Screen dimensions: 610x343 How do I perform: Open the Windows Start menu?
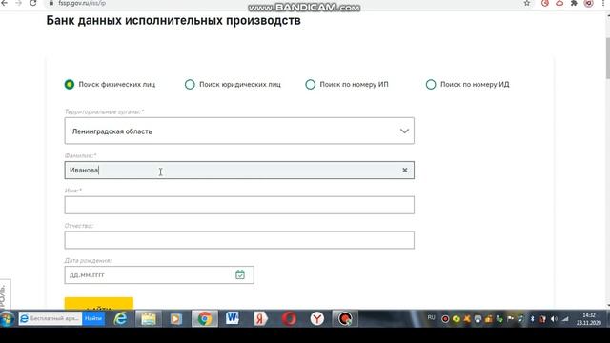pyautogui.click(x=7, y=319)
